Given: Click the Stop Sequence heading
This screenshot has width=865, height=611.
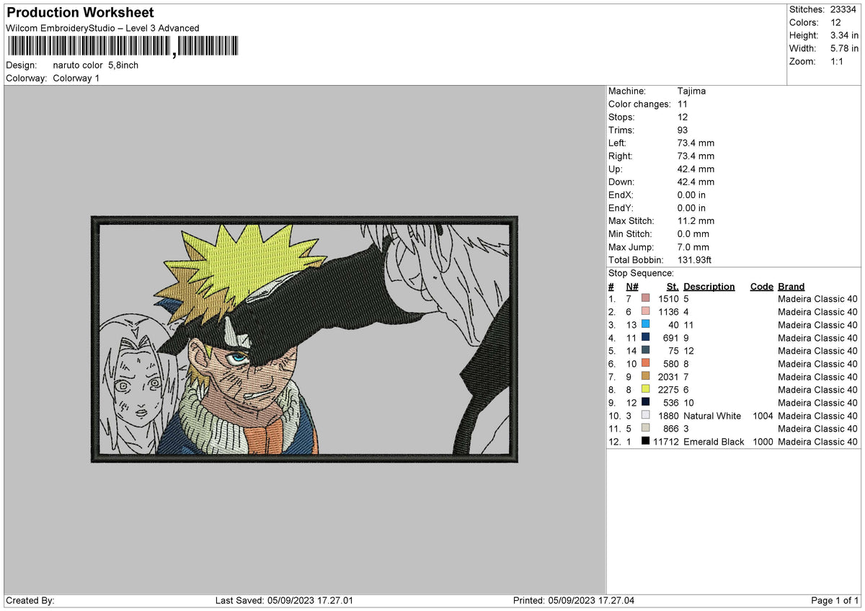Looking at the screenshot, I should (642, 273).
